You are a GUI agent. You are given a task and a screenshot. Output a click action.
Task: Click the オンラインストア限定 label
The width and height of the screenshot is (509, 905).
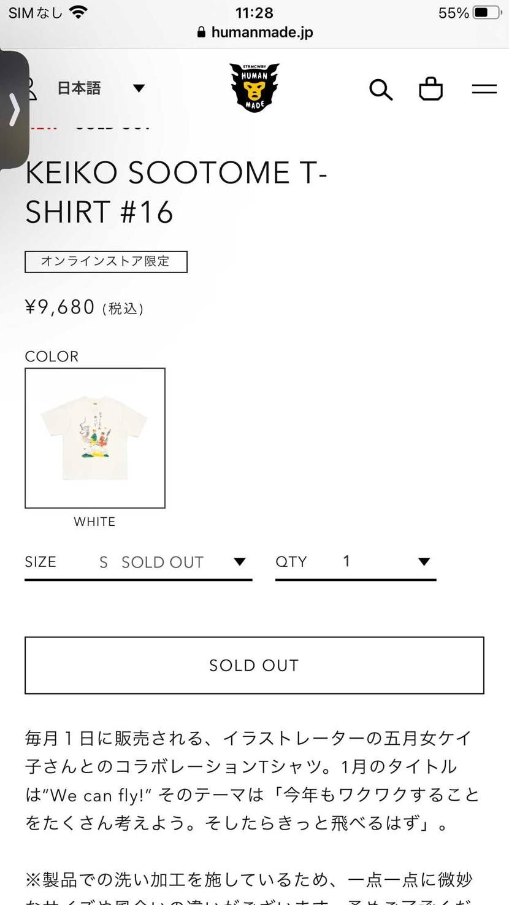pyautogui.click(x=105, y=261)
